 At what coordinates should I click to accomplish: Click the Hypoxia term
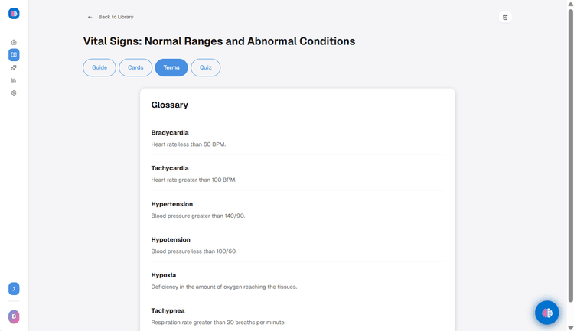(x=164, y=275)
